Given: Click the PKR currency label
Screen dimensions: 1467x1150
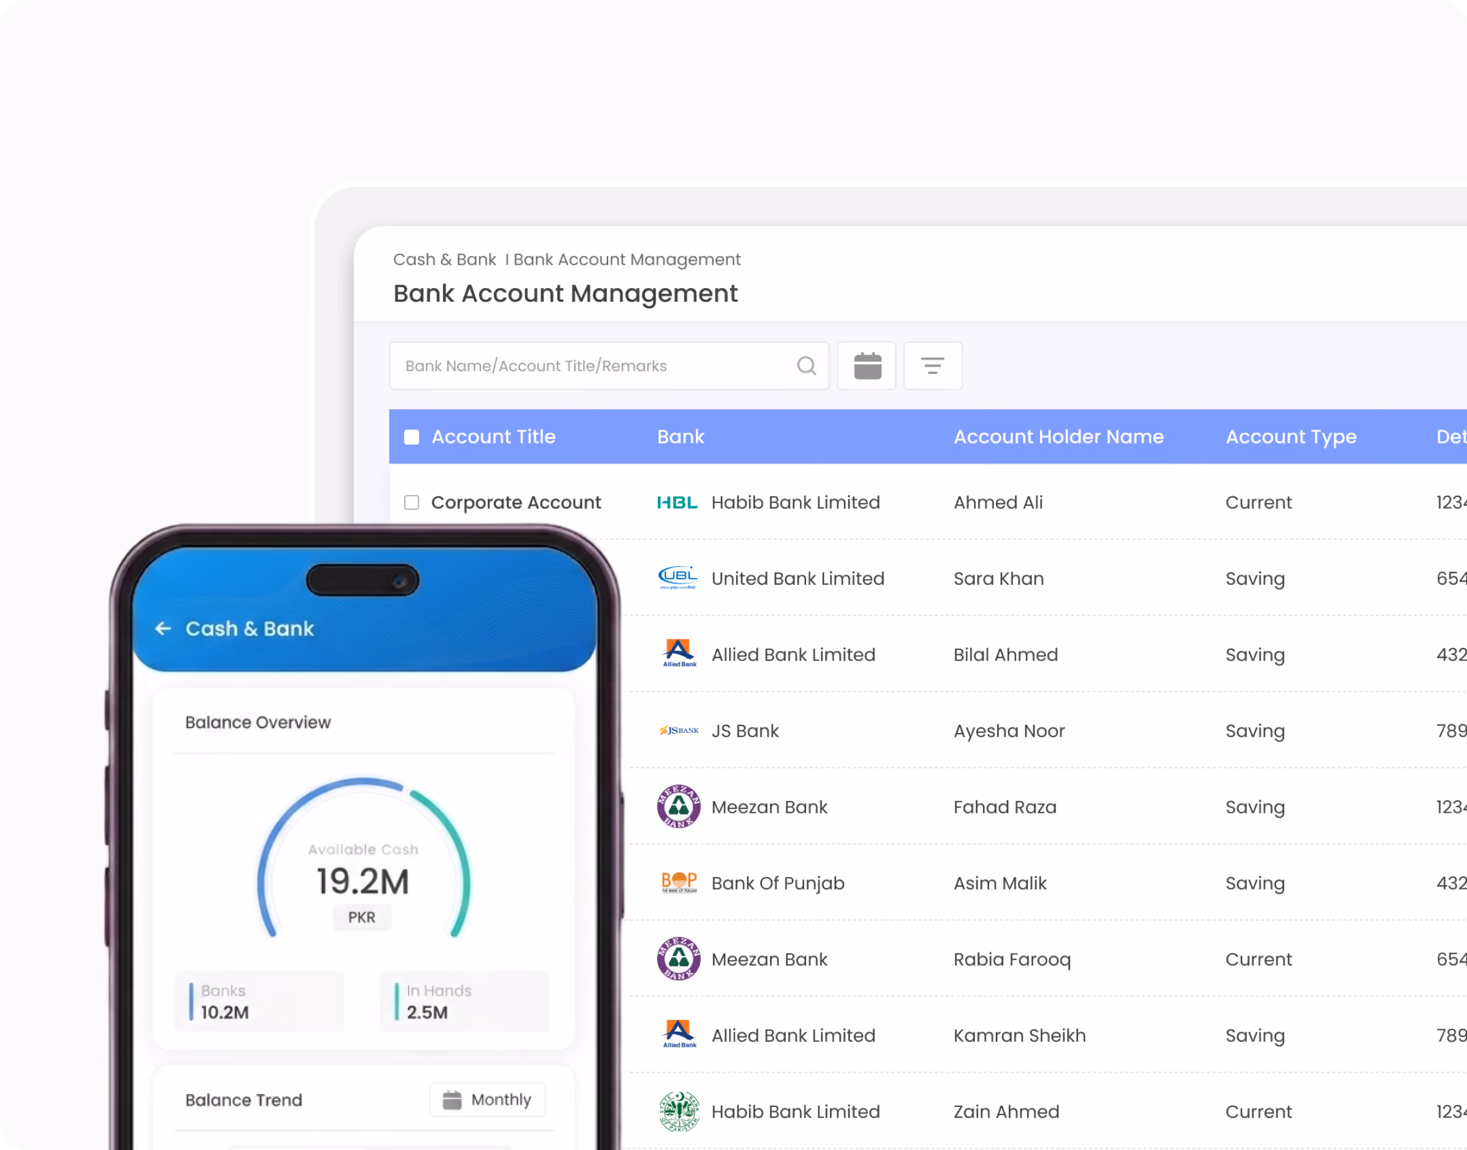Looking at the screenshot, I should click(x=362, y=917).
